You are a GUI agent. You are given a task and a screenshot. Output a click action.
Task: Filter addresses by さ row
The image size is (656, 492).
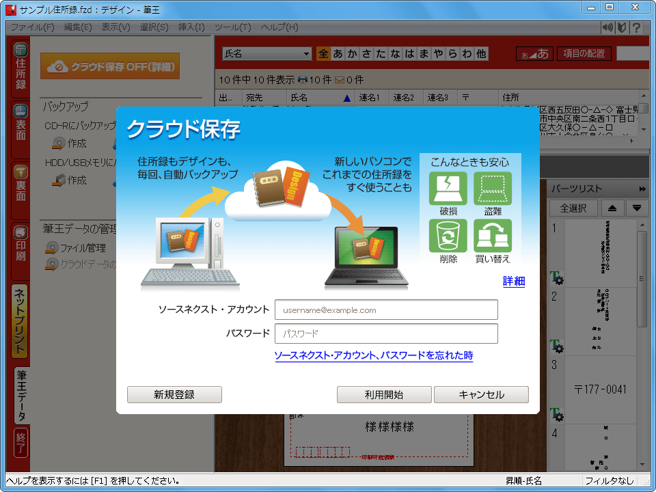[x=366, y=53]
